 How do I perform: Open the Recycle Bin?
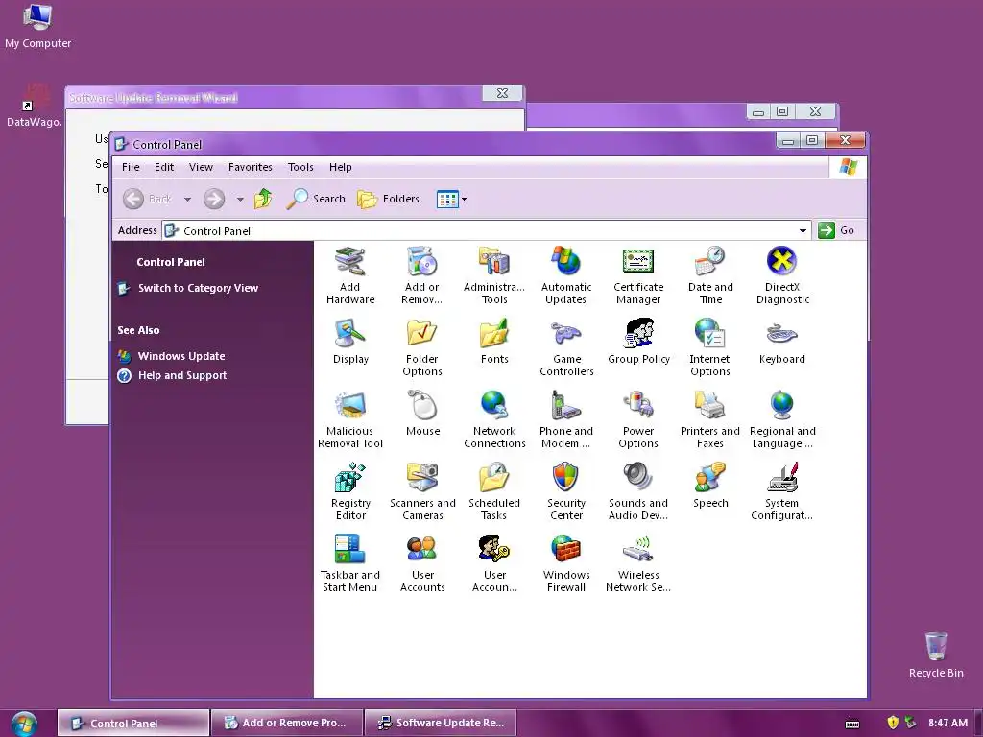pos(936,654)
